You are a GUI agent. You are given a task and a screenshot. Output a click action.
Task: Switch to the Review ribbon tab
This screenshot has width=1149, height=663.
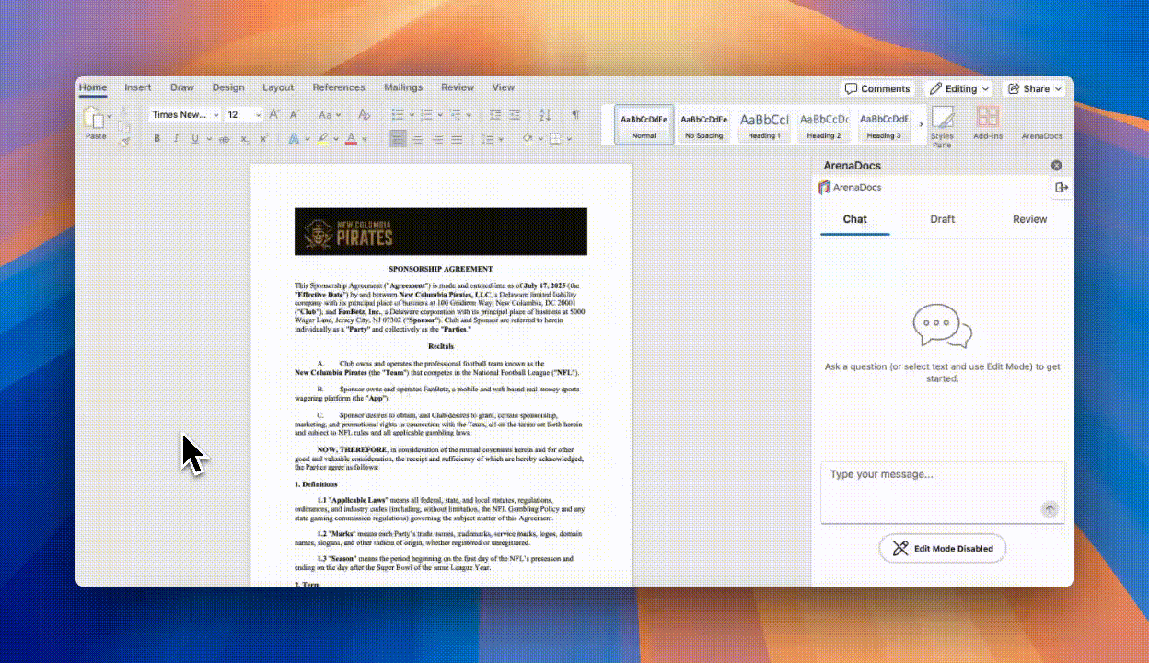pos(458,87)
